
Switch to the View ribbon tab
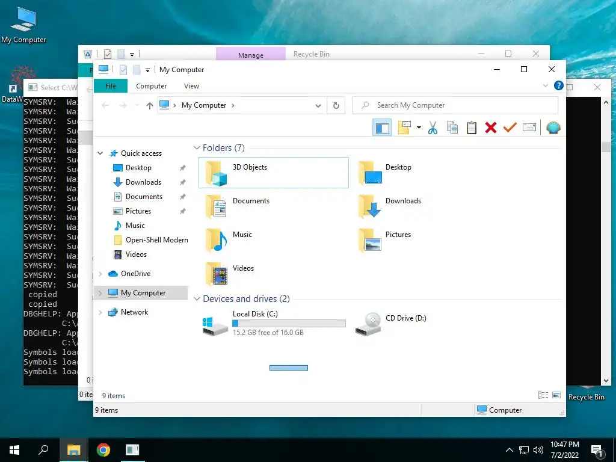point(191,86)
